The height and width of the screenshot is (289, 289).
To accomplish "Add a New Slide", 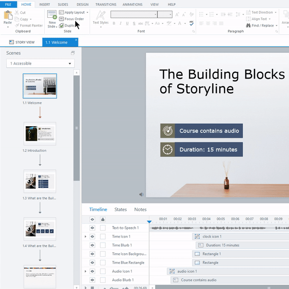I will click(52, 19).
